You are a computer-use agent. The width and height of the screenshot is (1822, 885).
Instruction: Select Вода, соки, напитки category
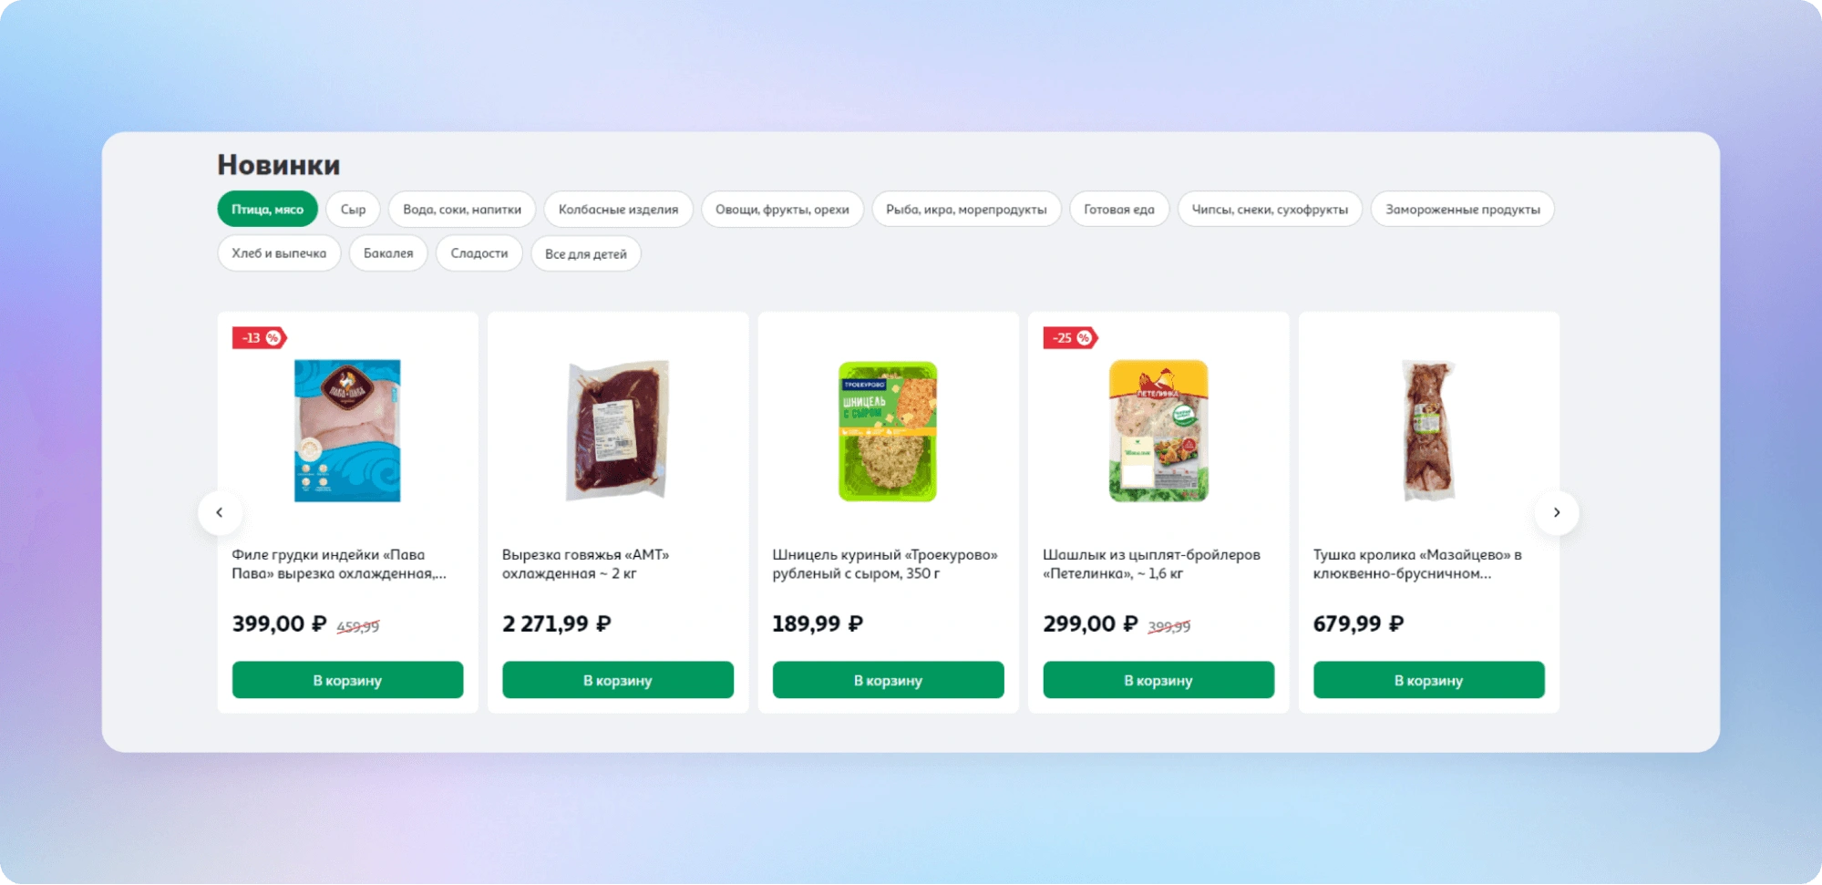click(x=462, y=209)
